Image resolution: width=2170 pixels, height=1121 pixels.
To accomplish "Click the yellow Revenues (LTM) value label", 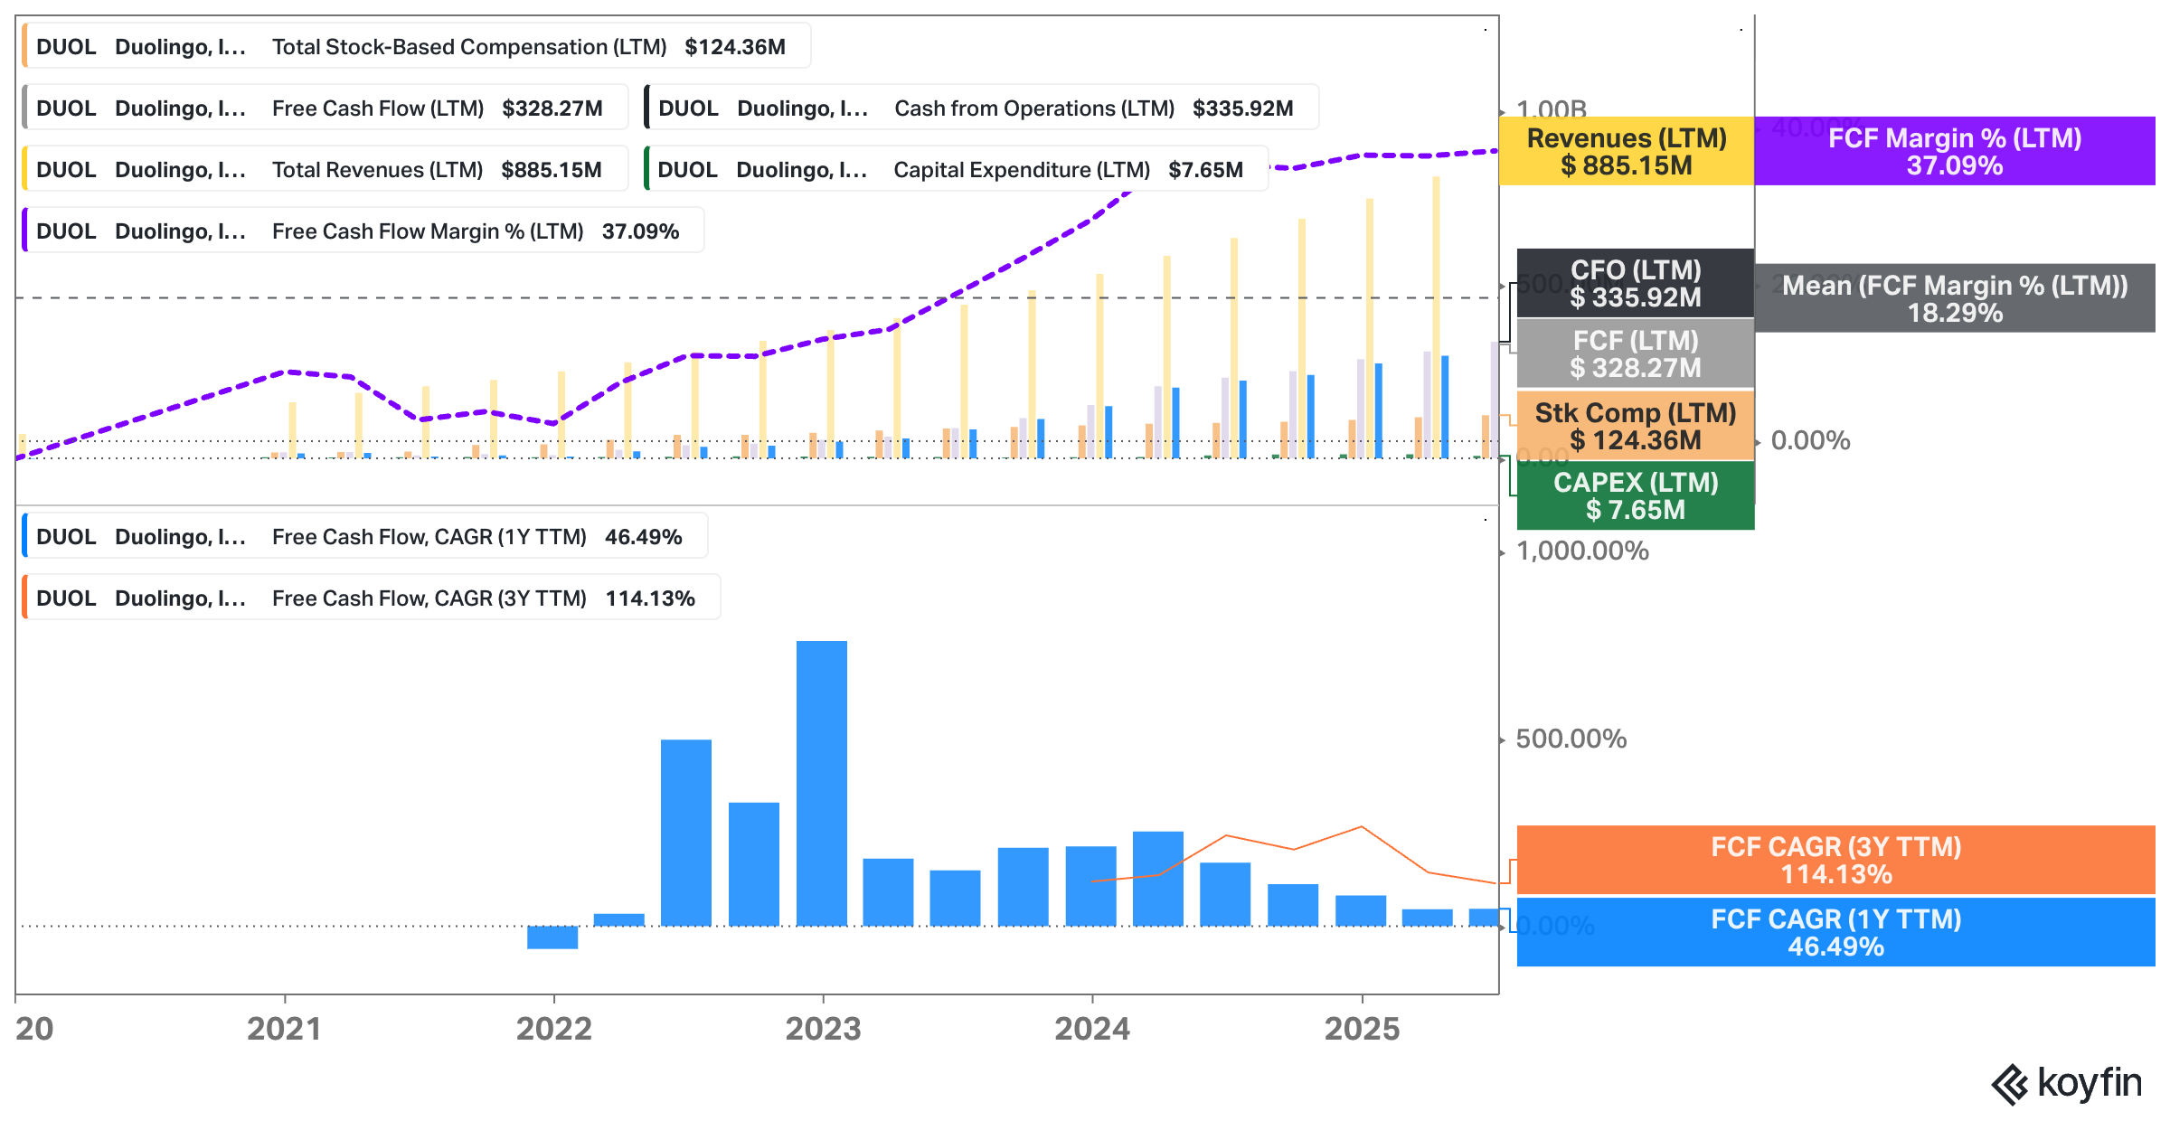I will 1626,152.
